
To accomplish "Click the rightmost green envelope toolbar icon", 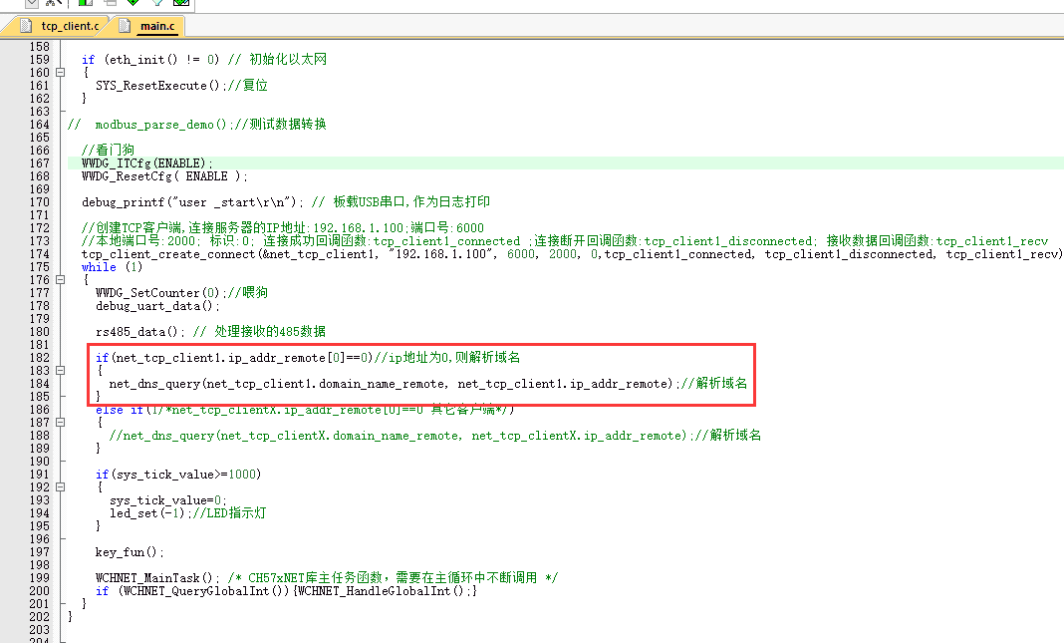I will pos(181,4).
